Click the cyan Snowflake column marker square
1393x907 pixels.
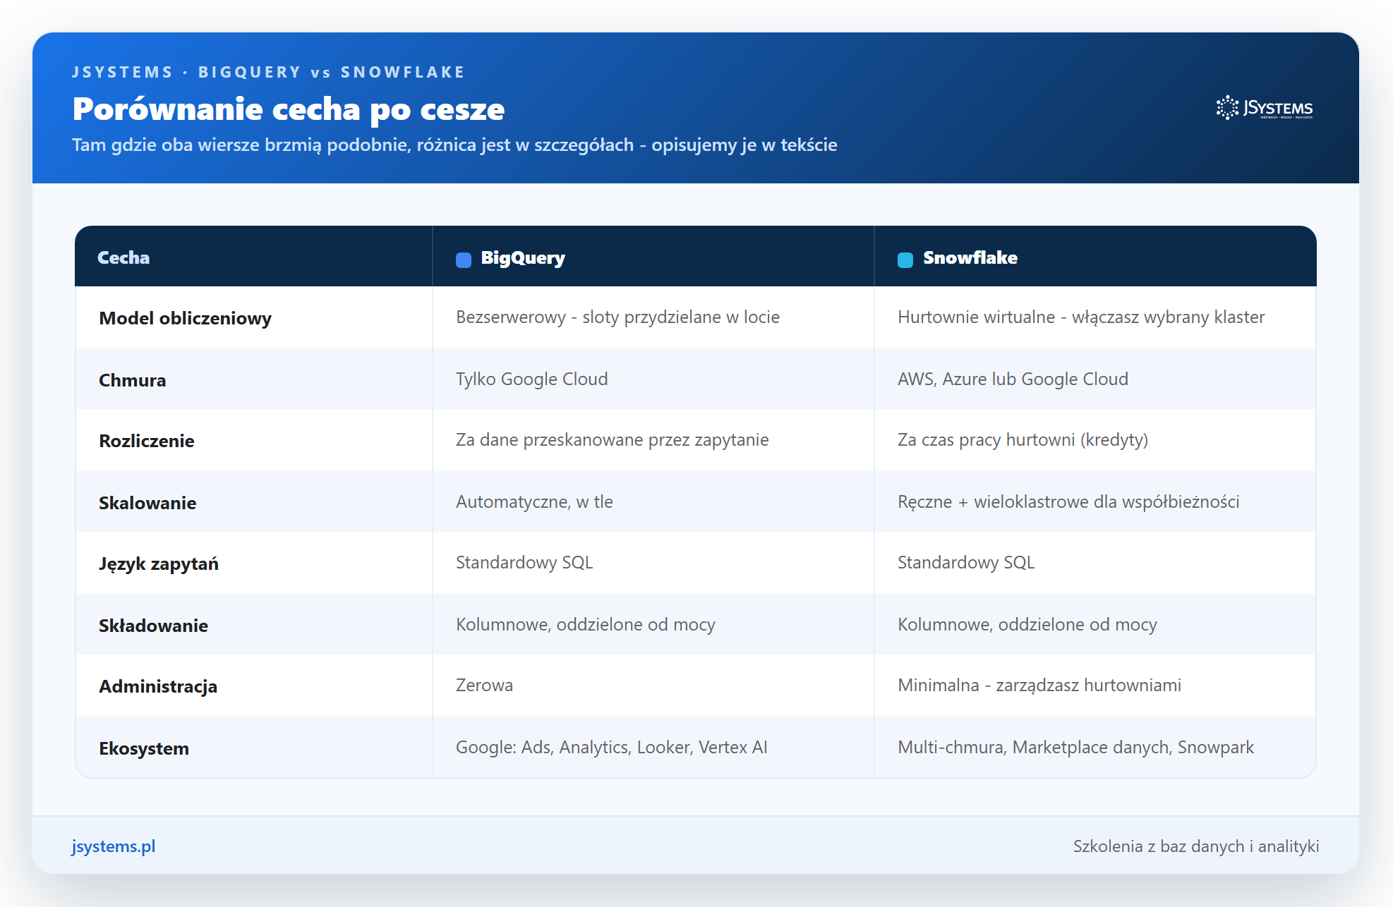pyautogui.click(x=905, y=260)
